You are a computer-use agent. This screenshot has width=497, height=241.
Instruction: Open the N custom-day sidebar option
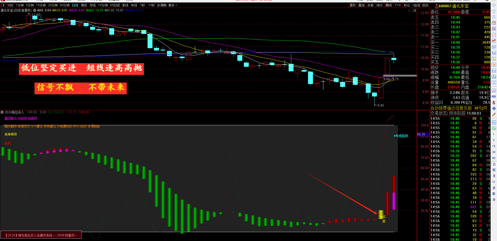(x=494, y=182)
